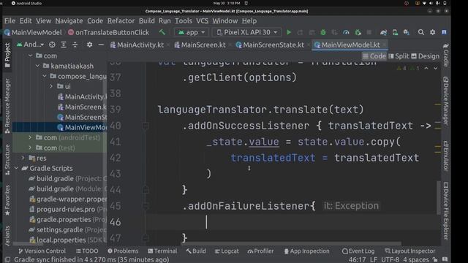The width and height of the screenshot is (468, 263).
Task: Open the File menu
Action: coord(10,21)
